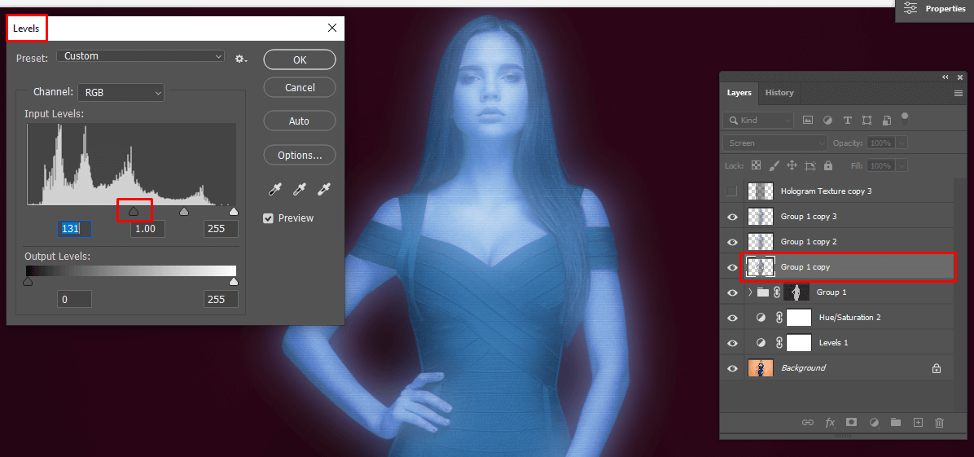The height and width of the screenshot is (457, 974).
Task: Click the input levels midtone gray slider
Action: pos(184,212)
